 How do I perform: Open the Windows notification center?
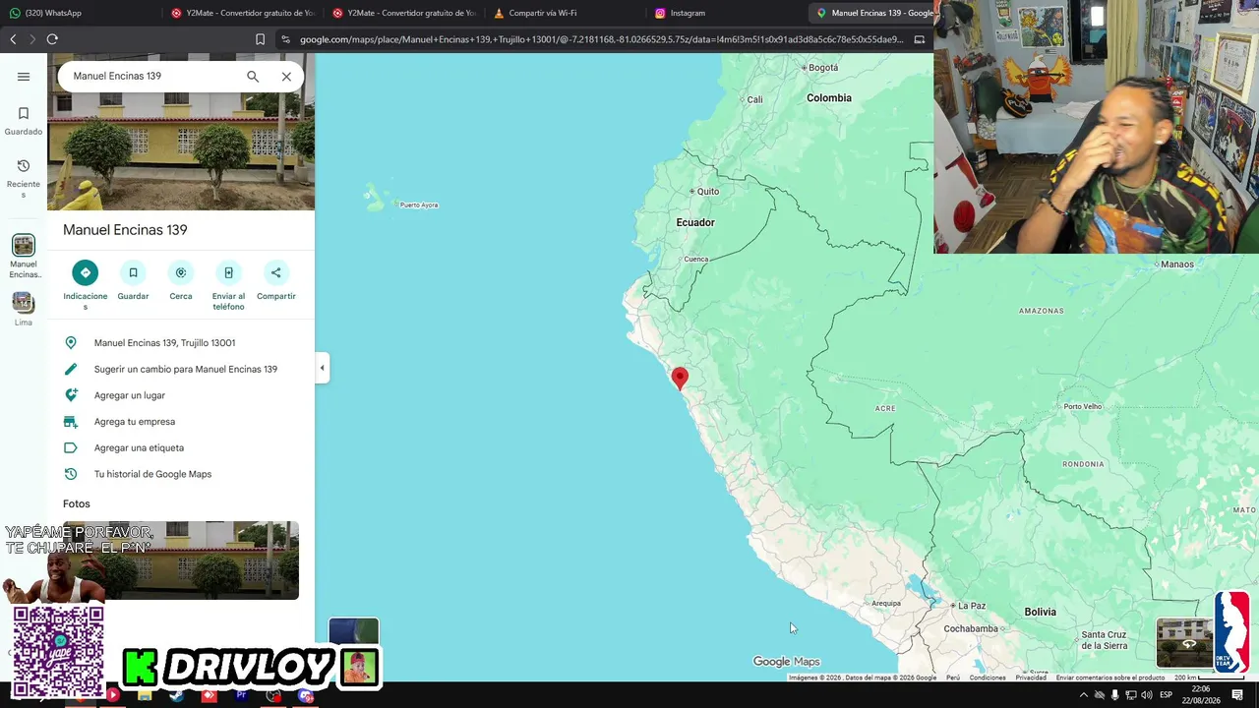(1238, 696)
